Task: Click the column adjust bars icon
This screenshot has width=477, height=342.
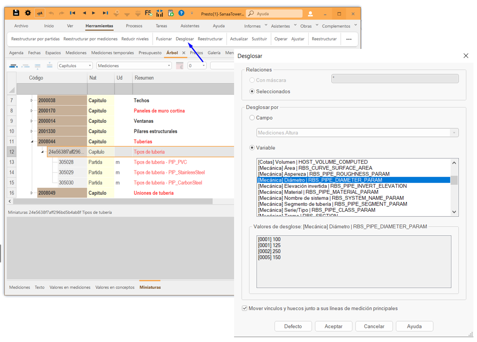Action: (160, 13)
